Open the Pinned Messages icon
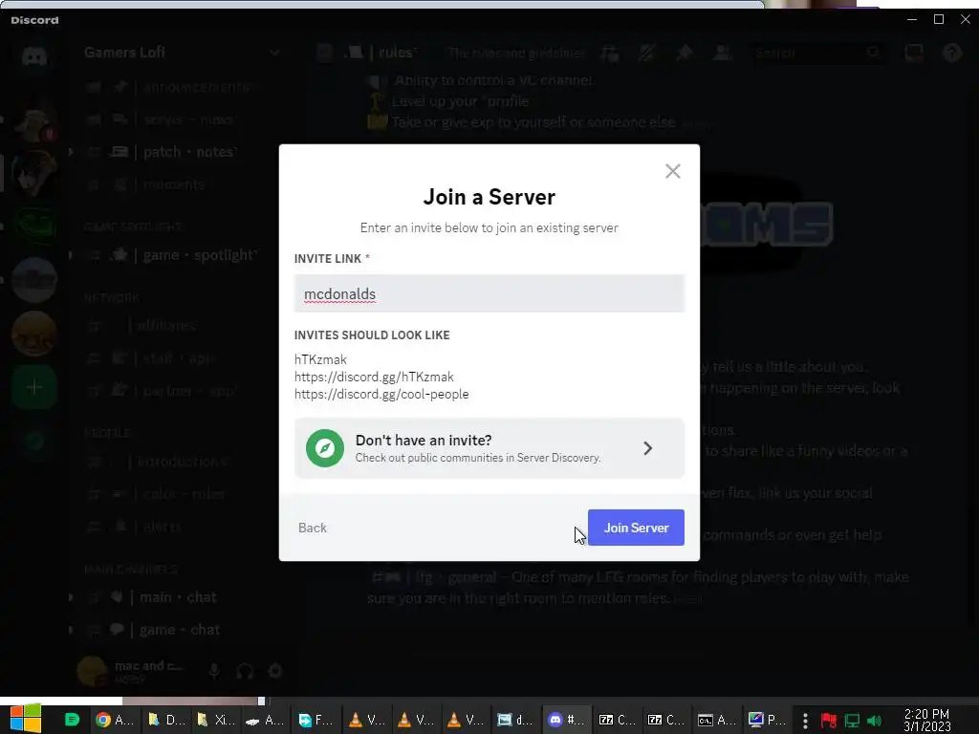The height and width of the screenshot is (734, 979). coord(685,54)
